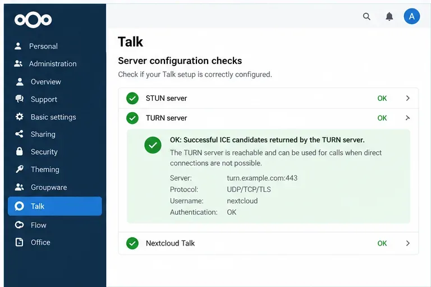
Task: Open the notifications bell
Action: pos(389,16)
